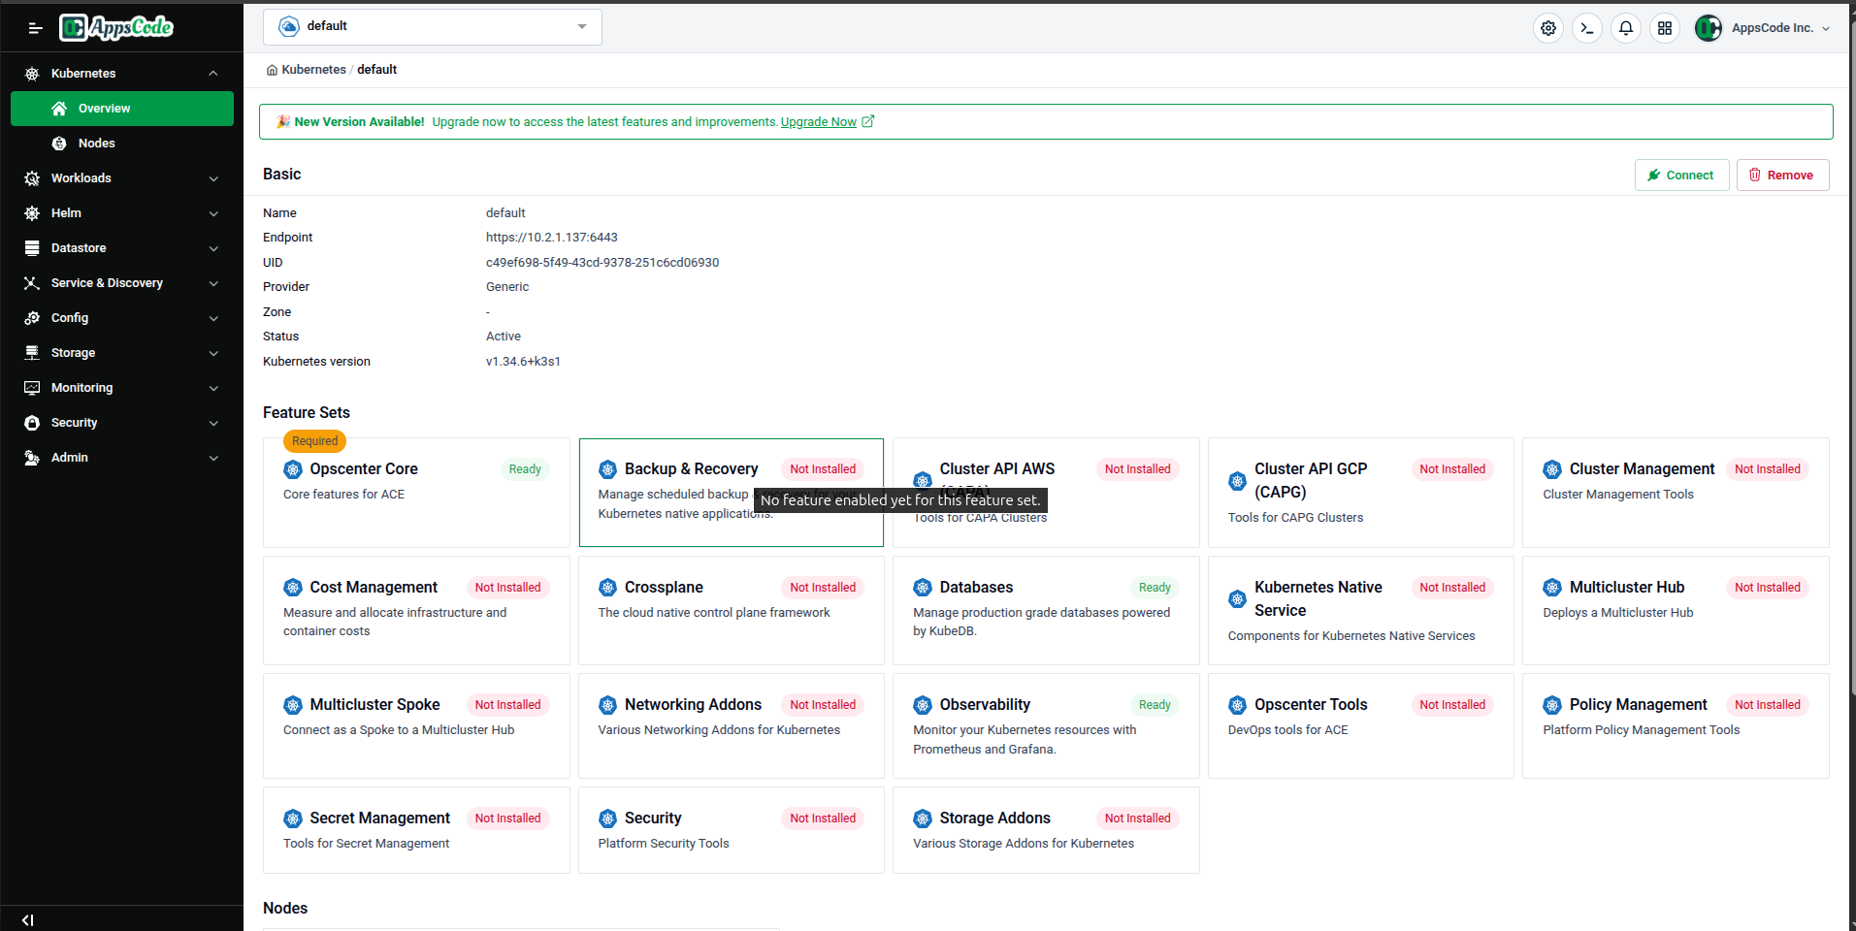Click the settings gear icon
Viewport: 1856px width, 931px height.
[x=1547, y=28]
